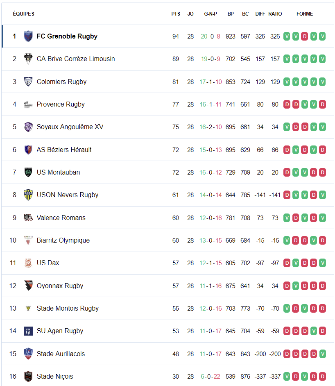The width and height of the screenshot is (335, 386).
Task: Click the CA Brive Corrèze Limousin logo
Action: tap(28, 59)
